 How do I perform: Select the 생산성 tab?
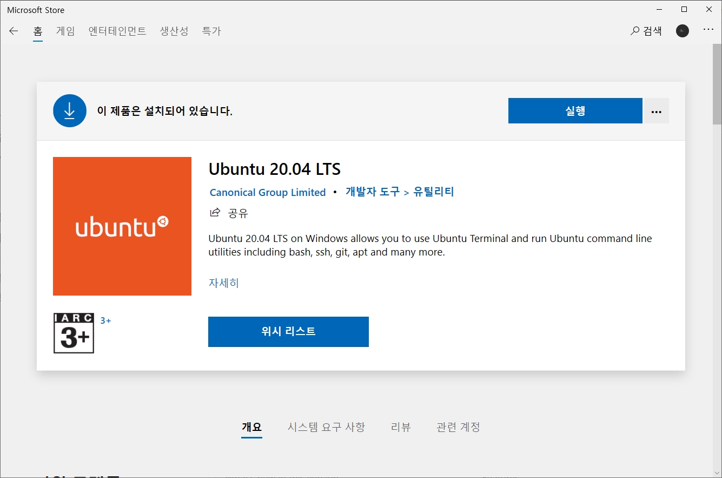174,31
